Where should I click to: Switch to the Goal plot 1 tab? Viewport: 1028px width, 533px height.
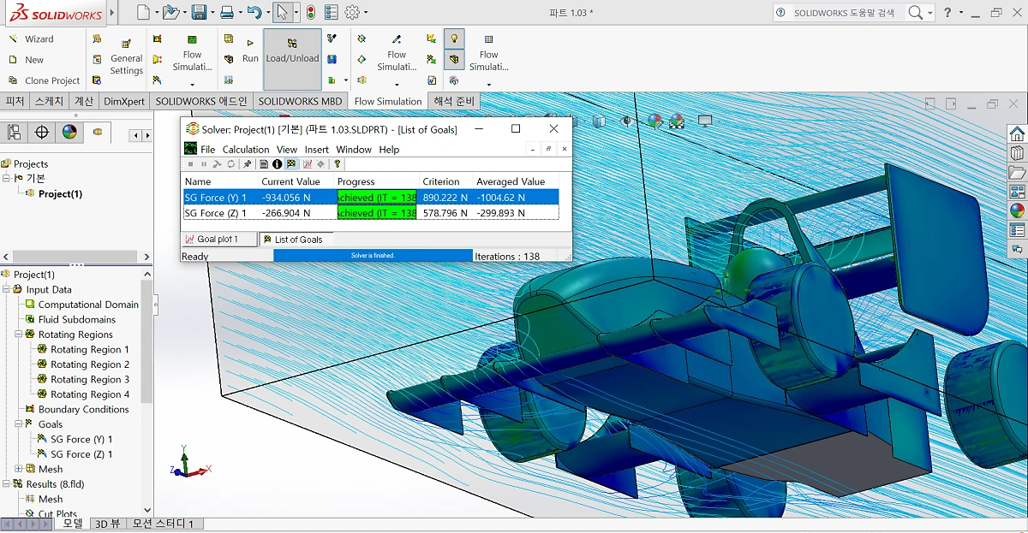tap(218, 240)
